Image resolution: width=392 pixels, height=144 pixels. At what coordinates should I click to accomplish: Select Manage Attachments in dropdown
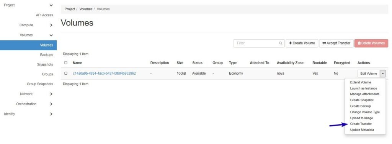364,94
